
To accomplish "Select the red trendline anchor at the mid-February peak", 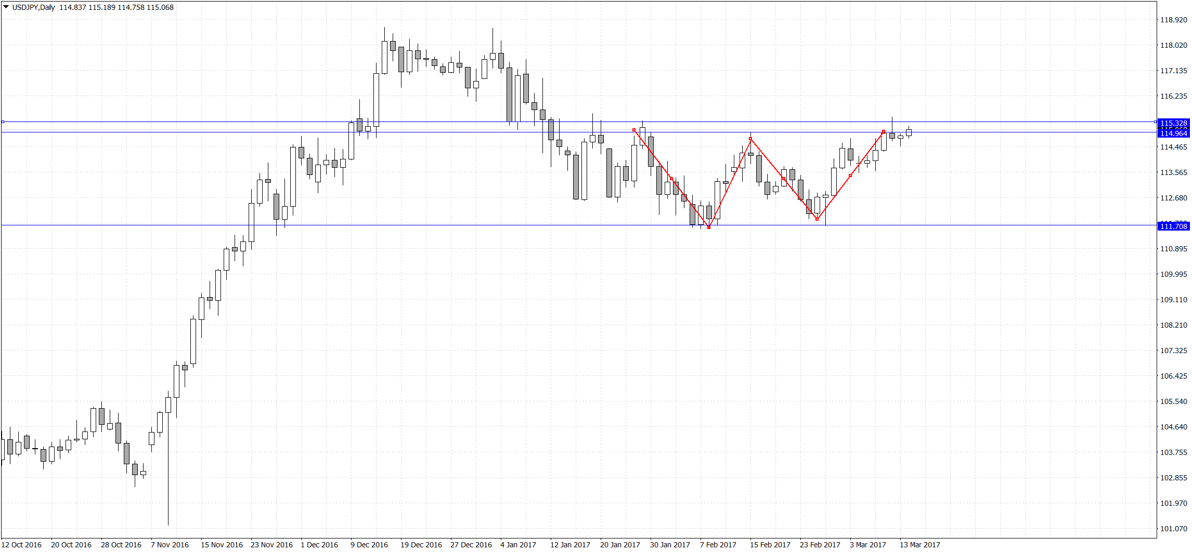I will (750, 139).
